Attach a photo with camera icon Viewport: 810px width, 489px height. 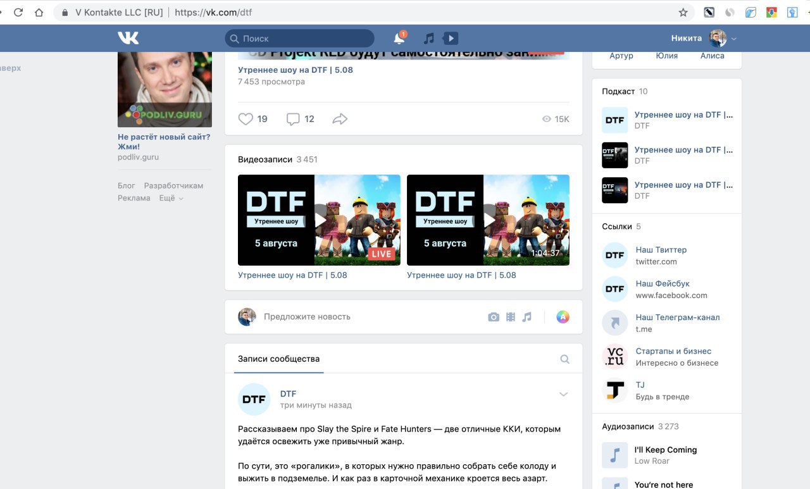coord(494,317)
